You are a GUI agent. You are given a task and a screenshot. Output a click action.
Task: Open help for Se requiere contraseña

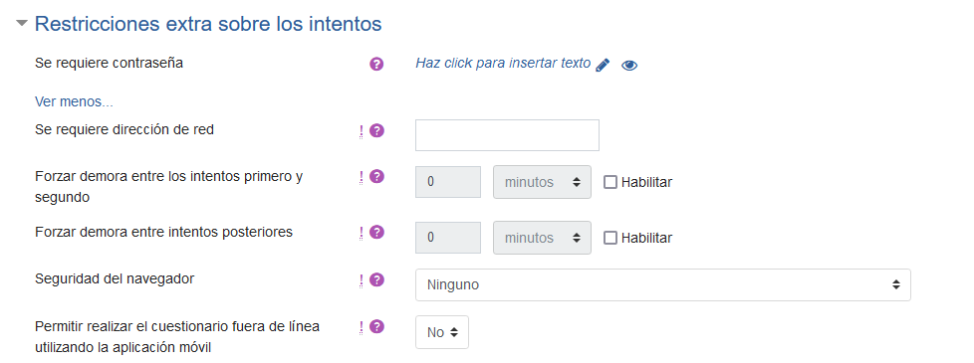tap(376, 64)
